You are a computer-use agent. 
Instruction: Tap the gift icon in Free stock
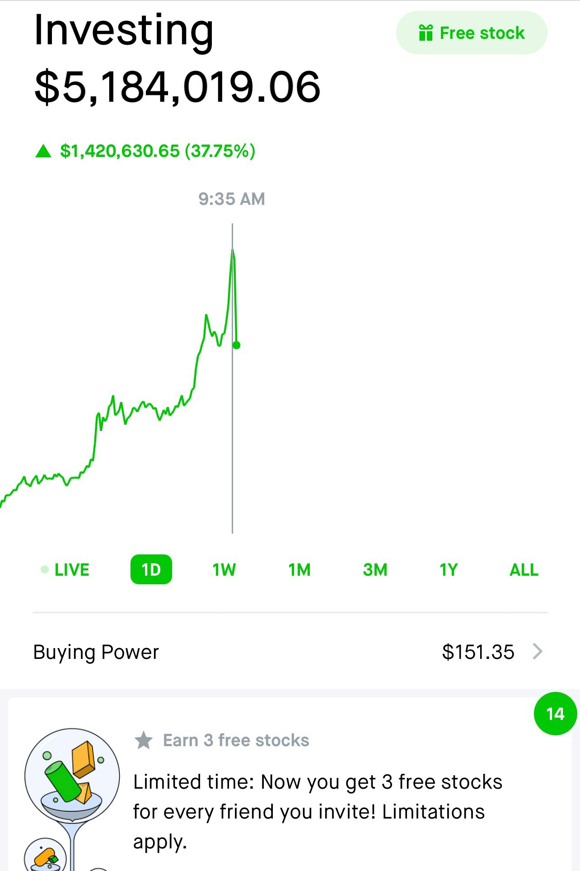click(426, 33)
